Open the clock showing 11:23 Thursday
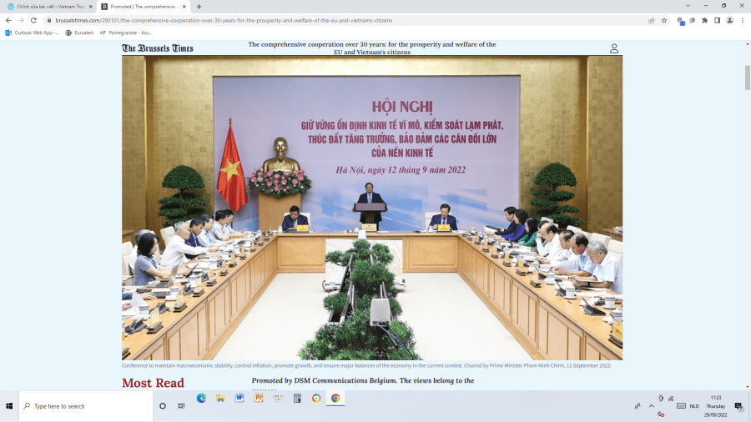Viewport: 751px width, 422px height. click(x=716, y=405)
